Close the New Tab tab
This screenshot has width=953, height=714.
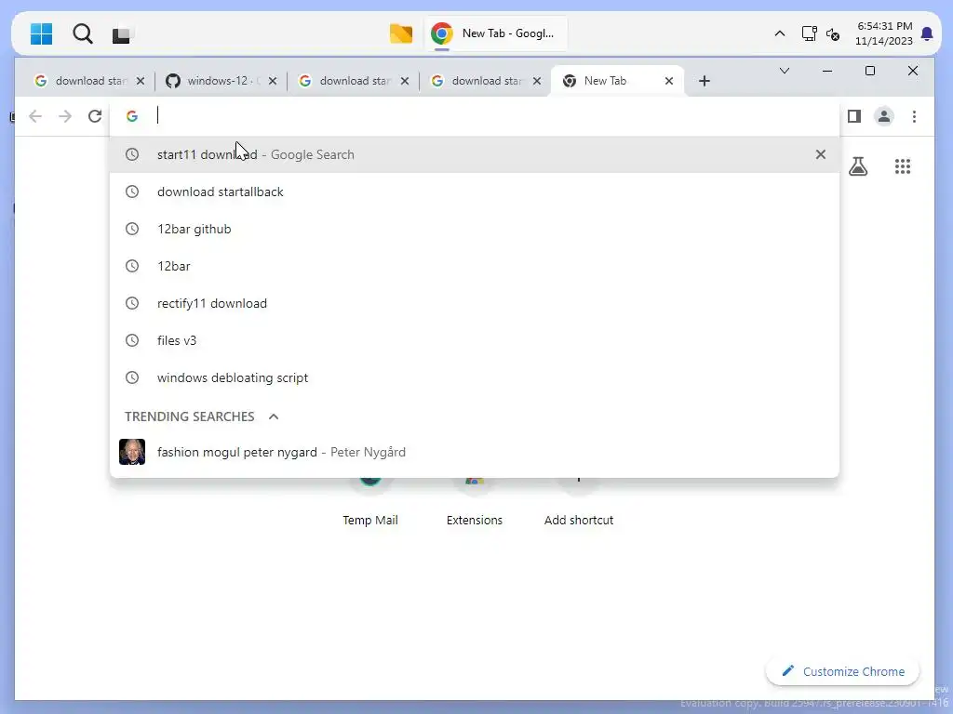click(668, 81)
